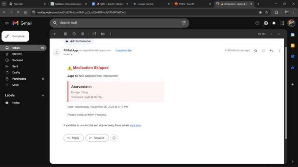Click Add to Calendar chip
The image size is (298, 167).
tap(78, 41)
